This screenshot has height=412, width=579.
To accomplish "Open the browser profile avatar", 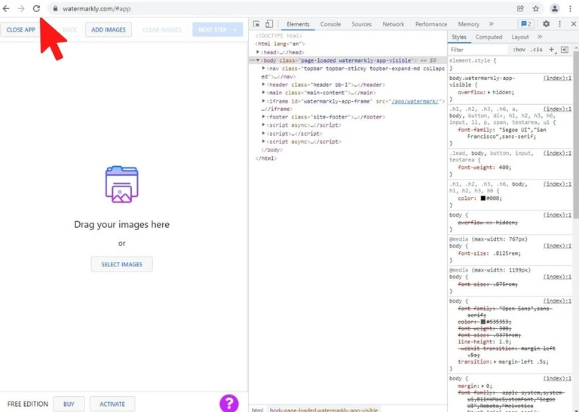I will [555, 8].
